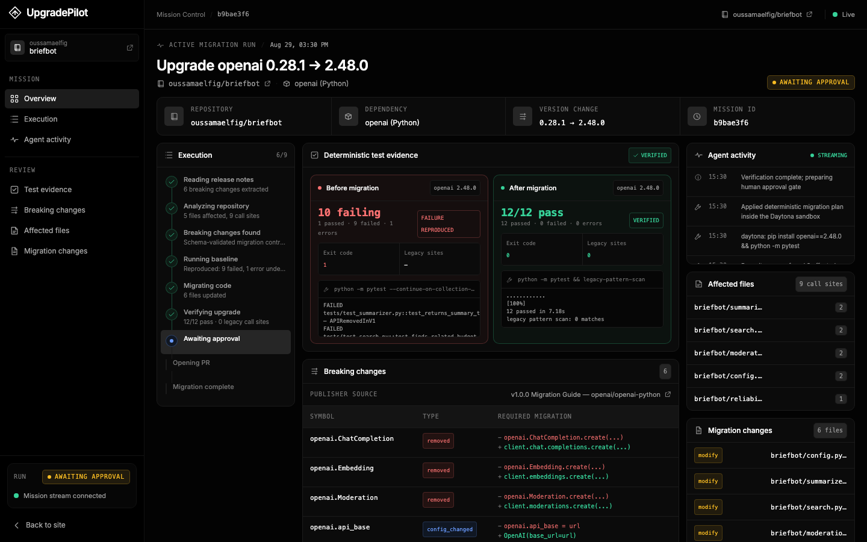
Task: Click the Failure Reproduced badge
Action: (449, 224)
